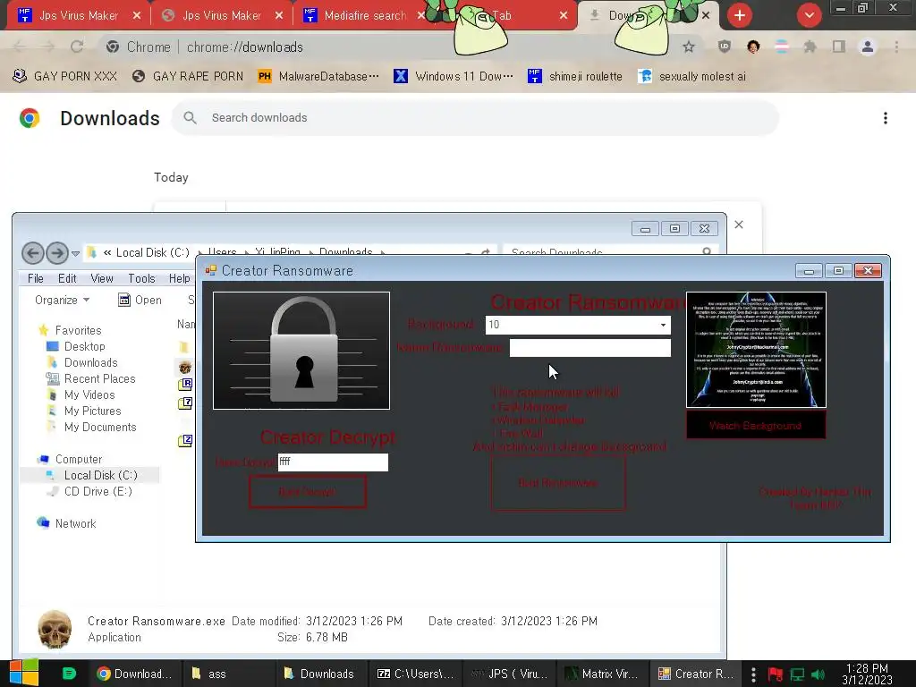Click the small skull file icon in list

(185, 368)
